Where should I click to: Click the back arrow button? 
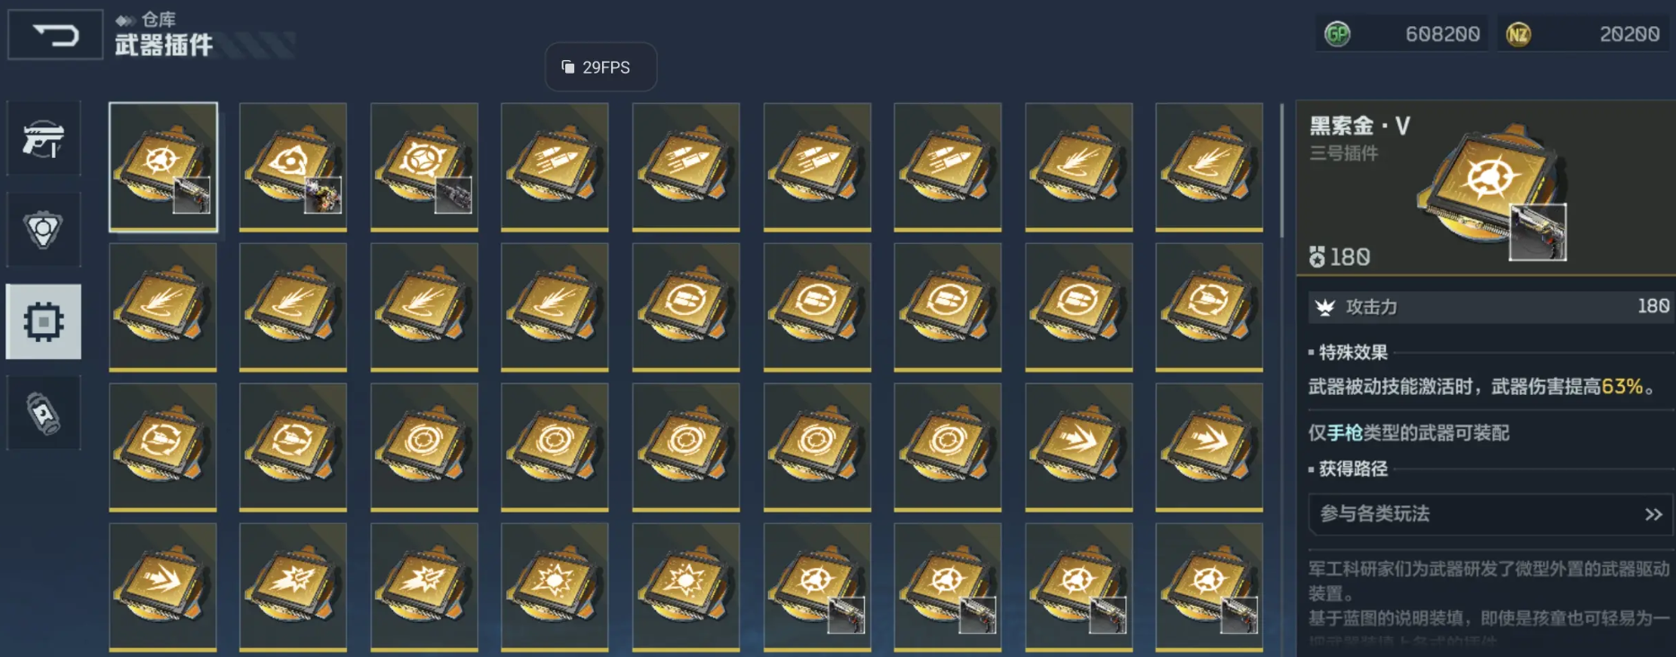pos(56,35)
